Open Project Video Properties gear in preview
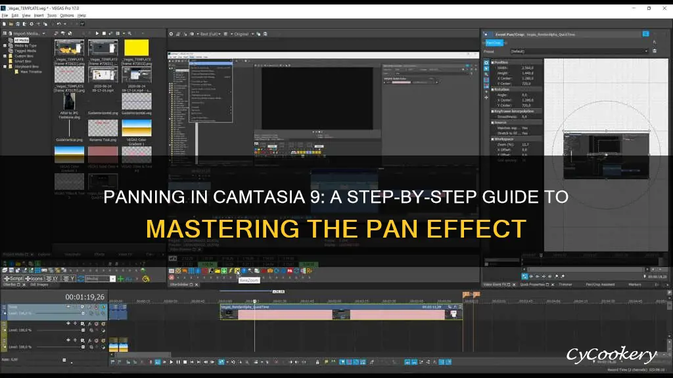The image size is (673, 378). 172,34
